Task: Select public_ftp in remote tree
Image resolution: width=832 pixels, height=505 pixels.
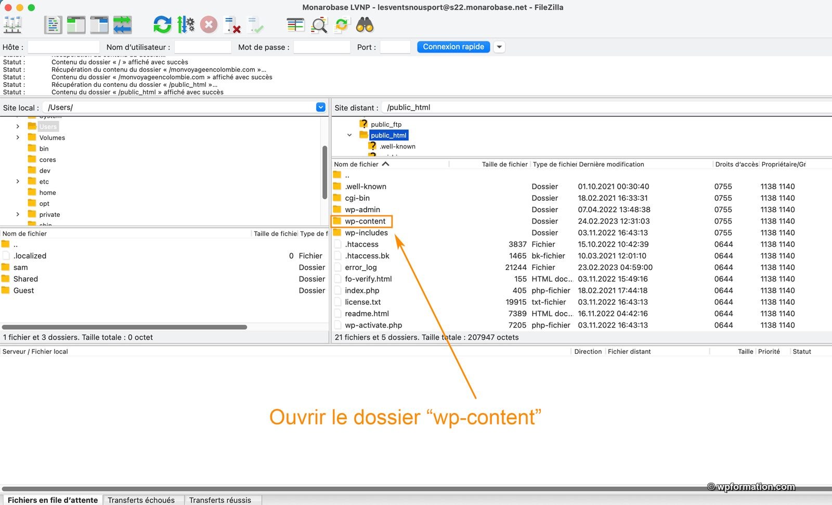Action: pyautogui.click(x=386, y=124)
